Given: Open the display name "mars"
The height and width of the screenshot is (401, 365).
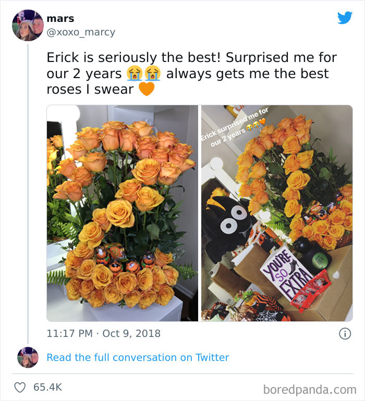Looking at the screenshot, I should coord(60,19).
